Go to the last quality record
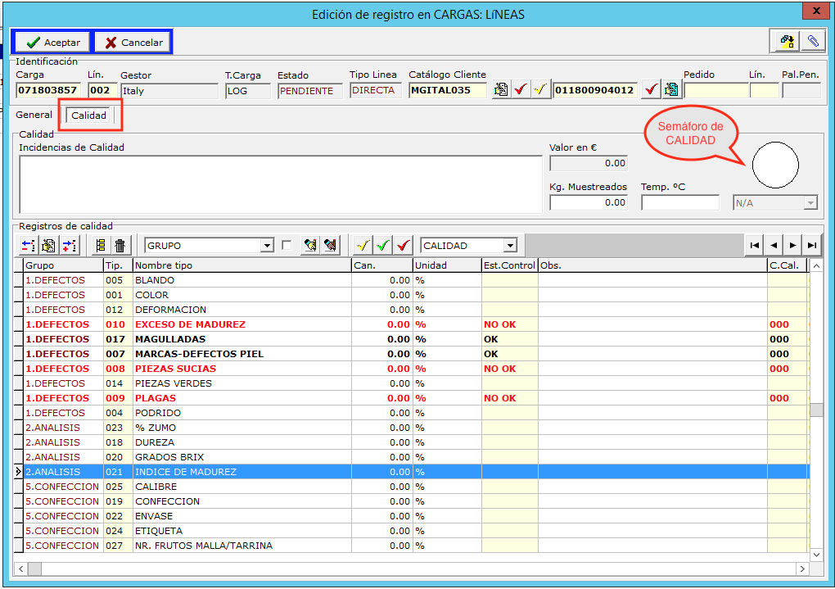This screenshot has width=835, height=589. pyautogui.click(x=811, y=245)
